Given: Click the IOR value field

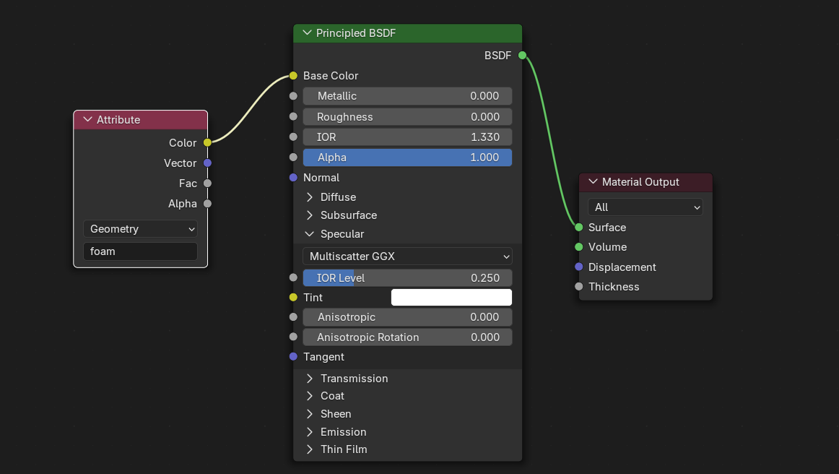Looking at the screenshot, I should coord(407,137).
